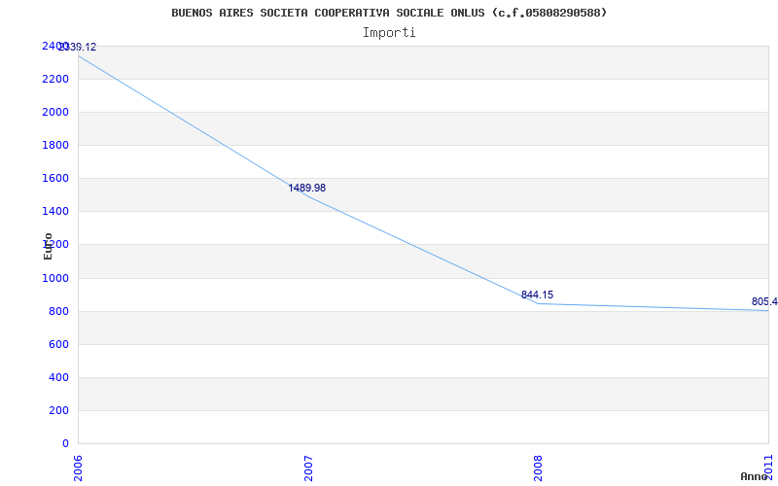This screenshot has width=778, height=486.
Task: Click the 1800 y-axis tick label
Action: click(x=55, y=145)
